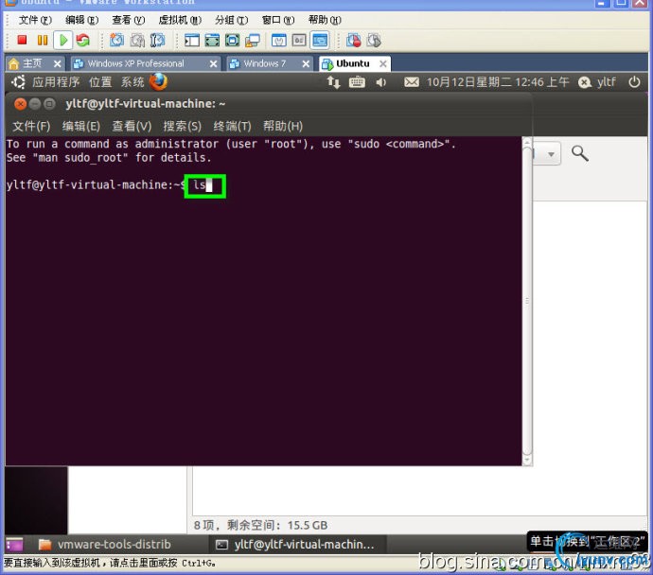This screenshot has width=653, height=575.
Task: Open the 虚拟机(M) menu
Action: click(180, 20)
